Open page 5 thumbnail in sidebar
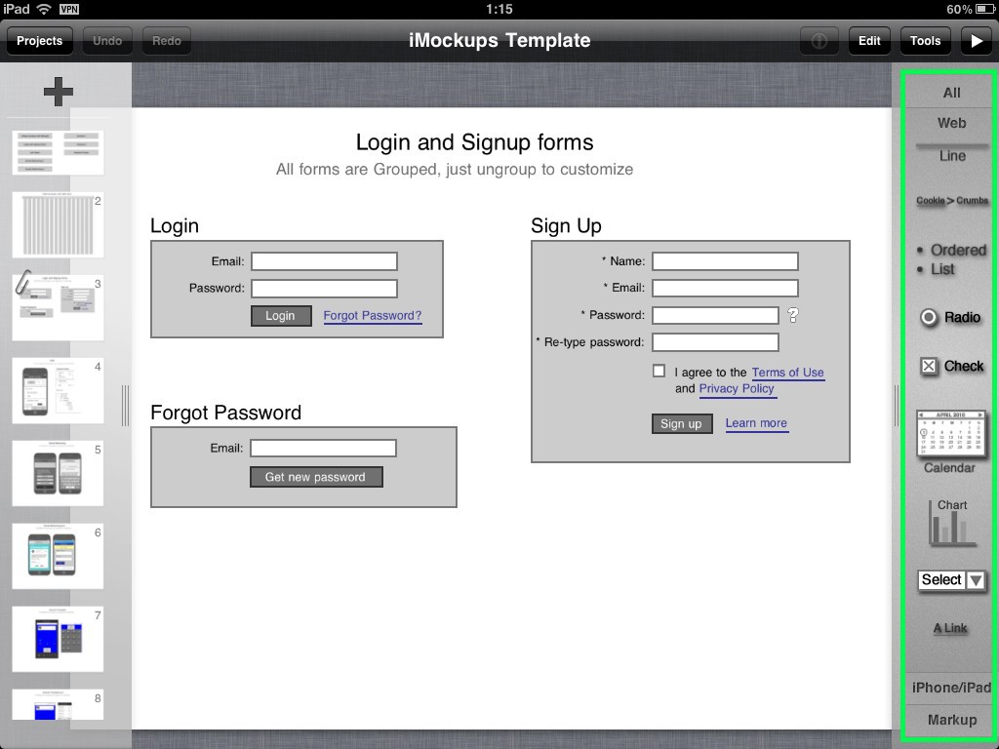Screen dimensions: 999x749 58,473
